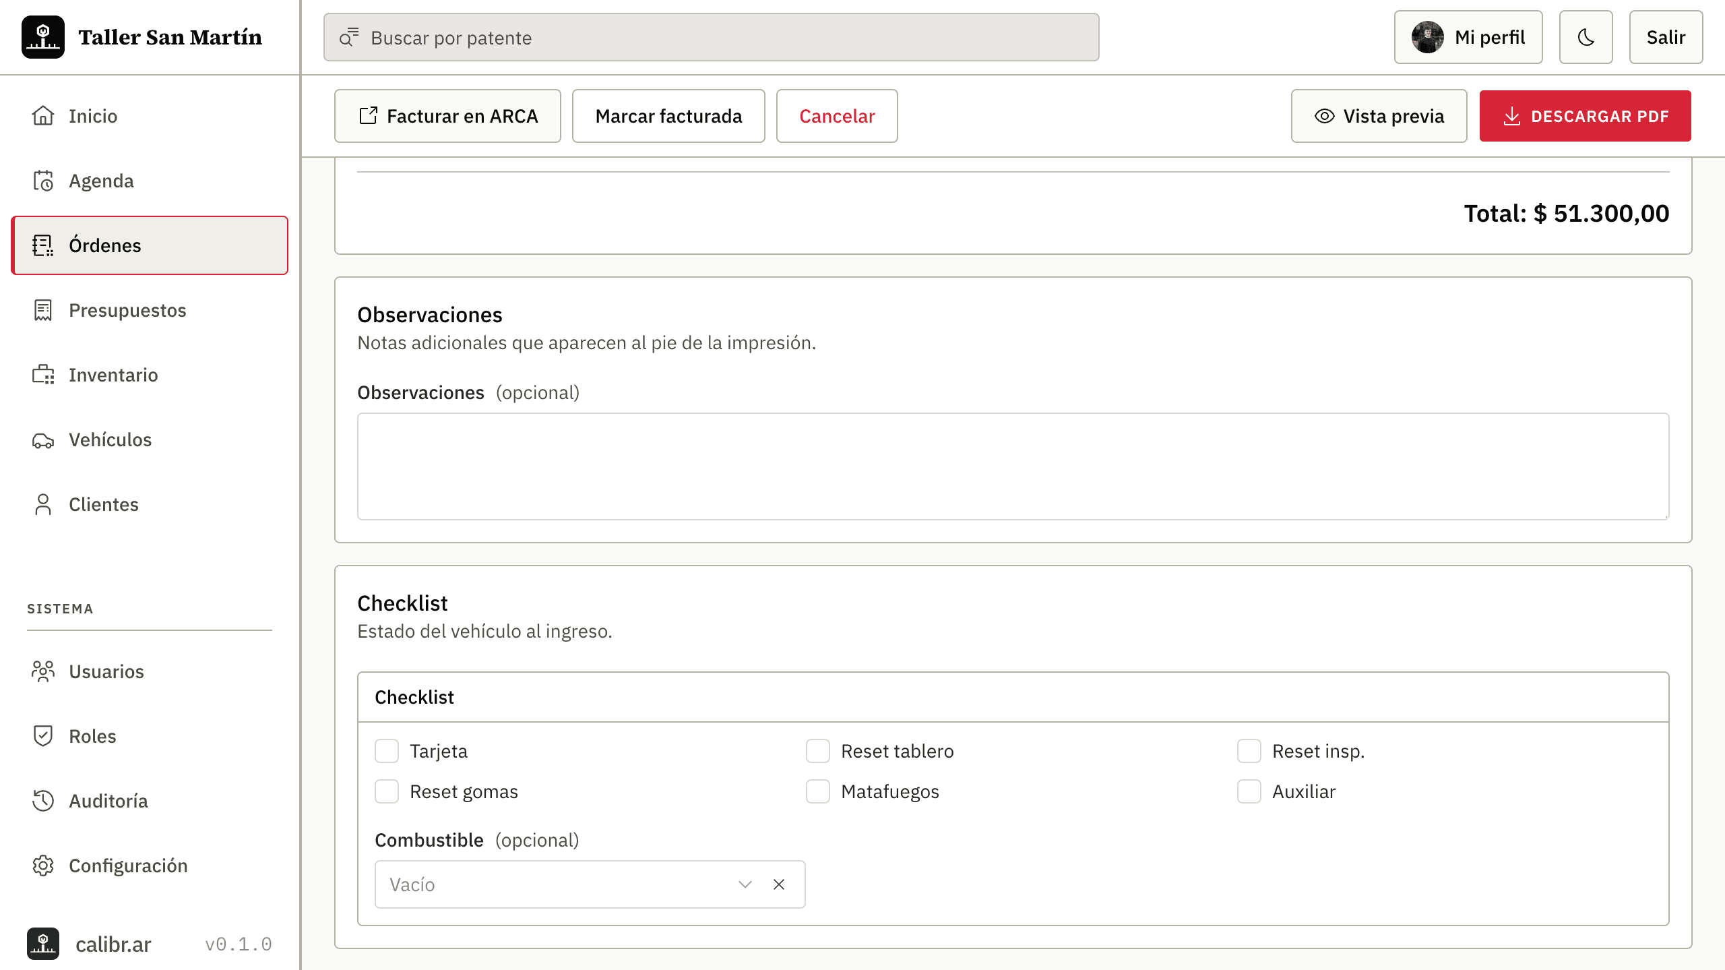Click the Inventario box icon in sidebar
This screenshot has width=1725, height=970.
43,375
